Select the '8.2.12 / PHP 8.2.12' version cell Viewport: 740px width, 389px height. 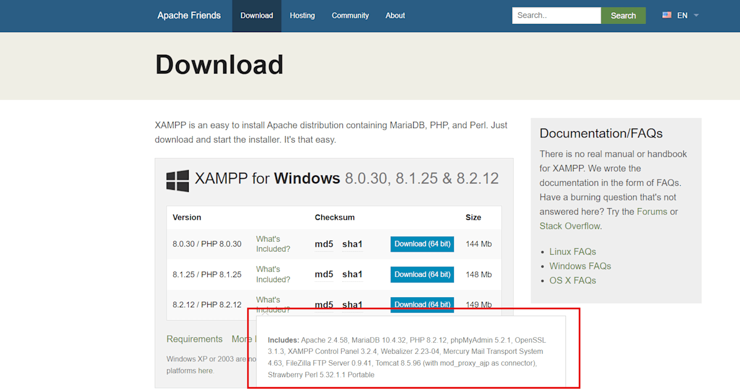207,304
